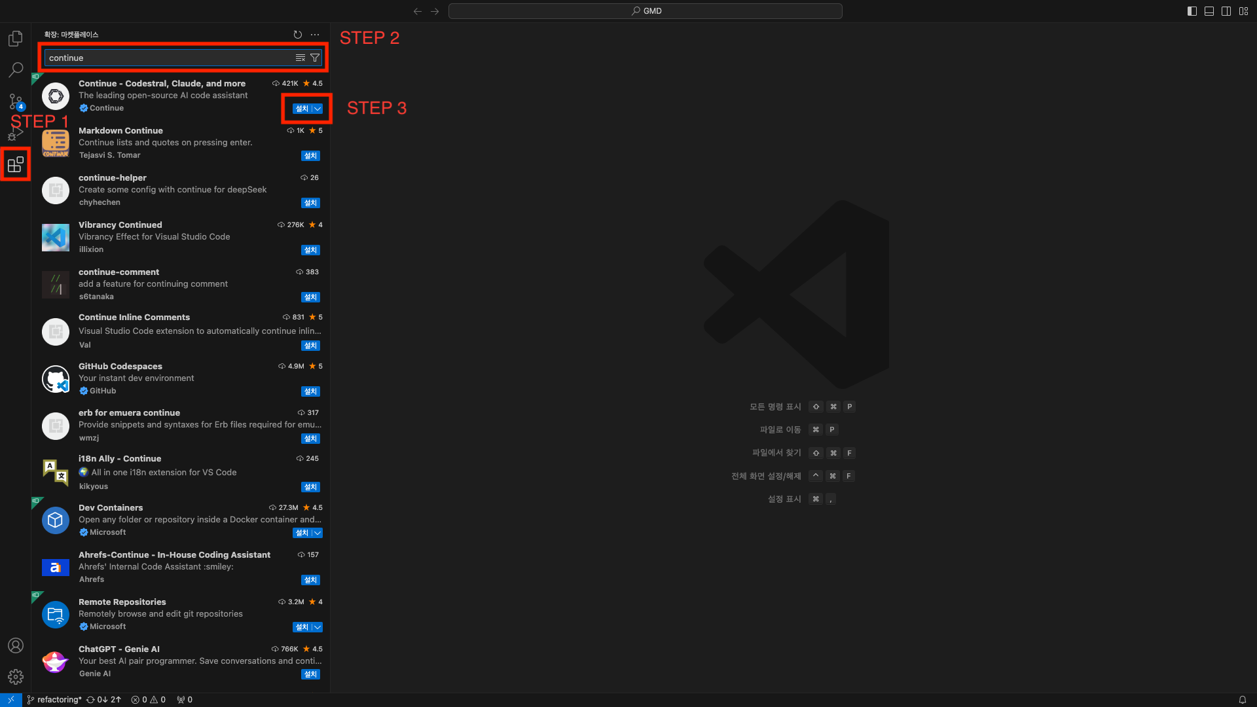1257x707 pixels.
Task: Open the Manage gear menu
Action: pos(16,676)
